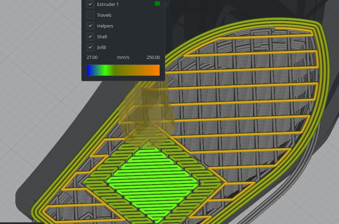The image size is (339, 224).
Task: Click the Travels label
Action: tap(104, 15)
